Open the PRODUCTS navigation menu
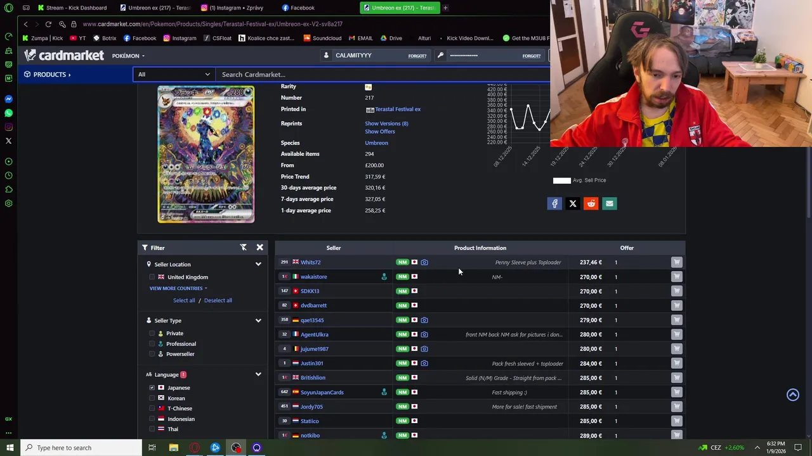The height and width of the screenshot is (456, 812). [x=48, y=74]
